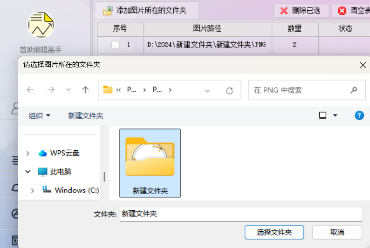The image size is (370, 248).
Task: Expand hidden path segments double chevron
Action: (x=118, y=90)
